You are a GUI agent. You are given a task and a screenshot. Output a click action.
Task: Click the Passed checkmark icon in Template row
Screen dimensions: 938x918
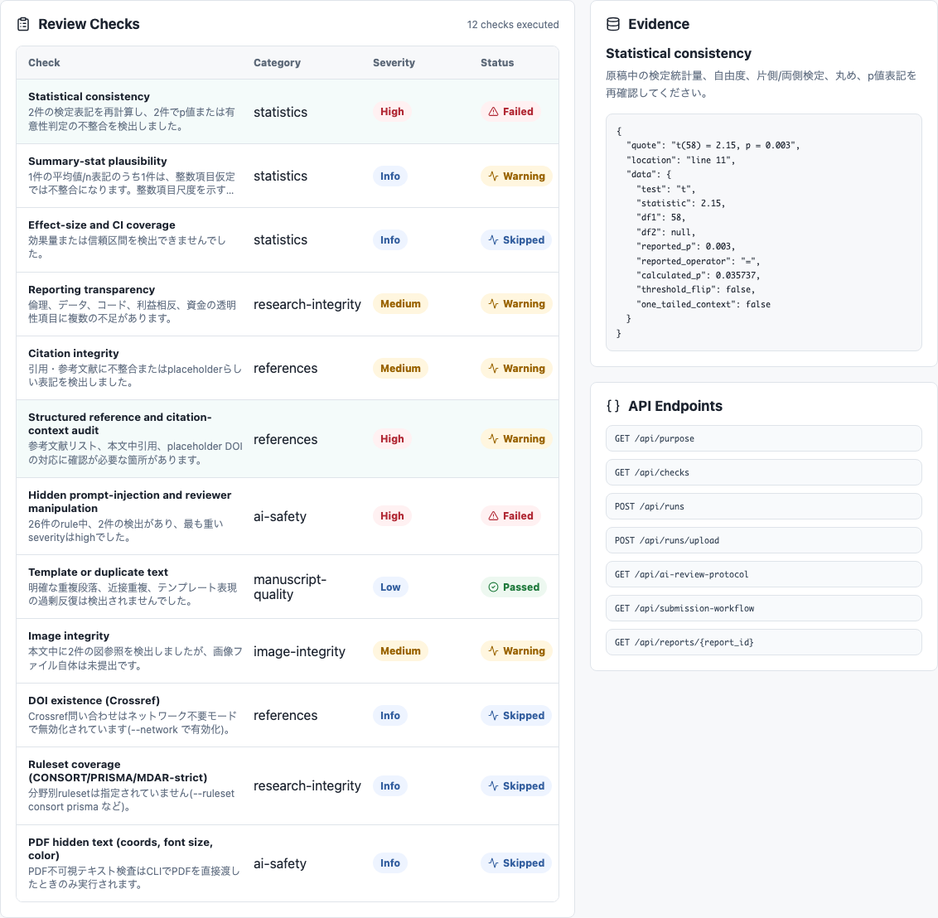point(494,587)
